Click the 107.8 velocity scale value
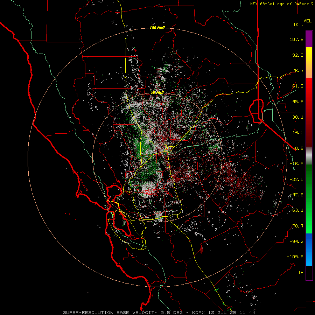This screenshot has width=315, height=315. tap(296, 39)
